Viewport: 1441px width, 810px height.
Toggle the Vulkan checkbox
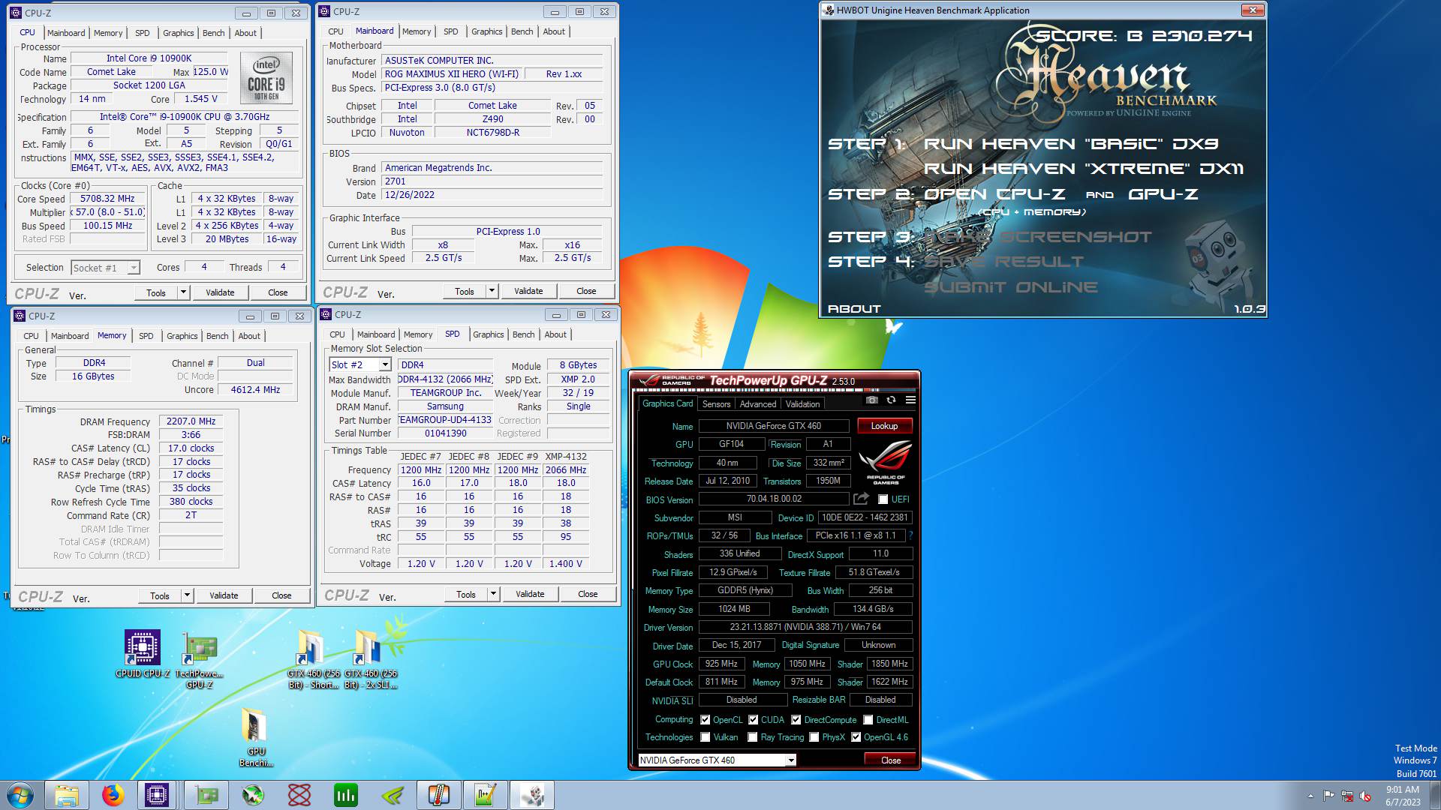click(705, 737)
